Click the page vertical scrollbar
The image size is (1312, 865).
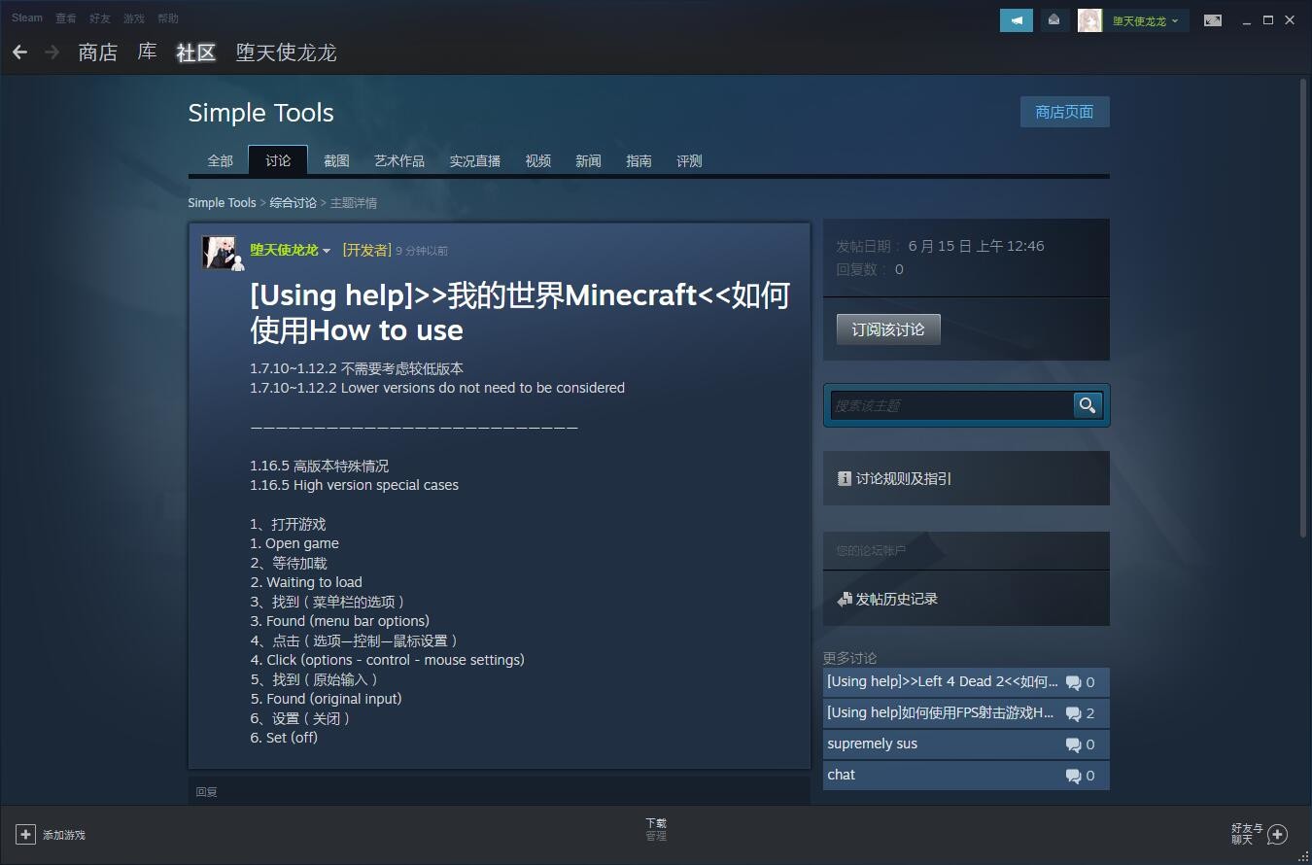point(1303,306)
